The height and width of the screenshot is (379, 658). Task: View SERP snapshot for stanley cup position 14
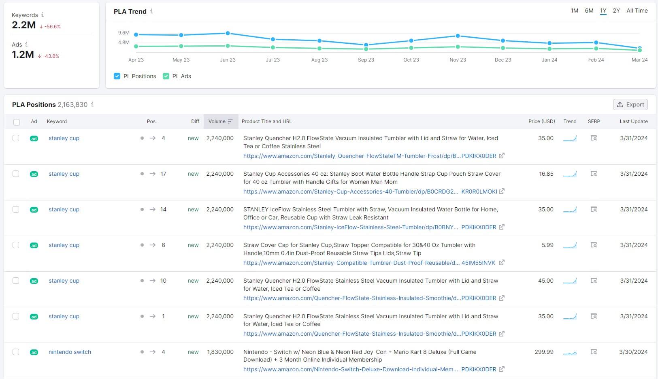(594, 209)
